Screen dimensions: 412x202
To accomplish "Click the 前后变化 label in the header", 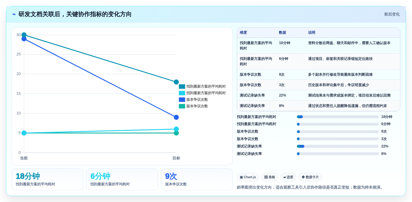I will click(392, 14).
